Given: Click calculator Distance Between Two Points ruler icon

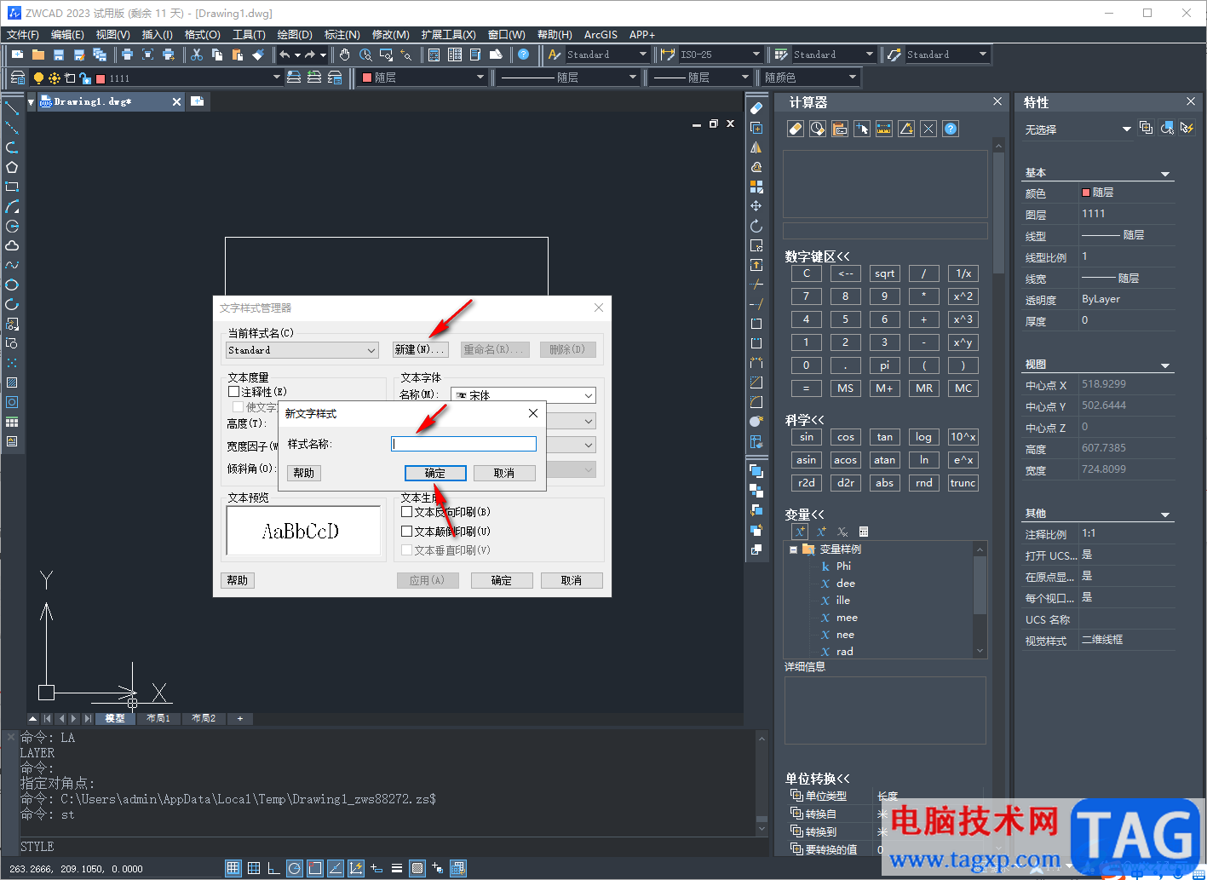Looking at the screenshot, I should pyautogui.click(x=884, y=129).
